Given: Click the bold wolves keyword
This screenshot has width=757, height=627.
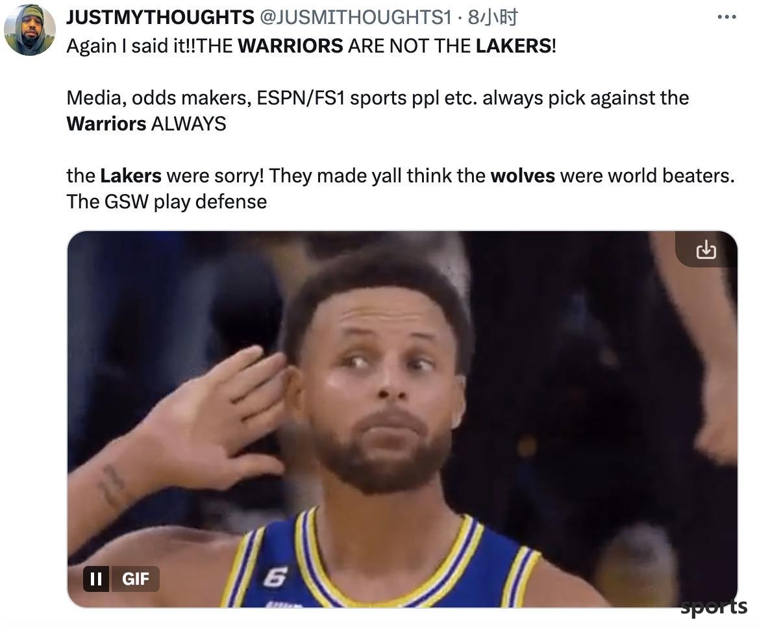Looking at the screenshot, I should [523, 176].
